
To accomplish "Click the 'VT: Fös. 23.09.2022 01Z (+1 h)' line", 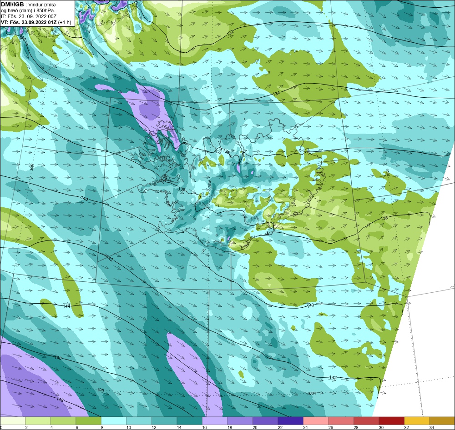I will tap(36, 22).
